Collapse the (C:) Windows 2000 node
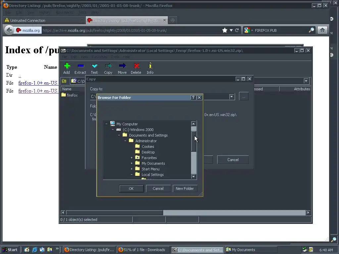Image resolution: width=339 pixels, height=254 pixels. tap(113, 130)
